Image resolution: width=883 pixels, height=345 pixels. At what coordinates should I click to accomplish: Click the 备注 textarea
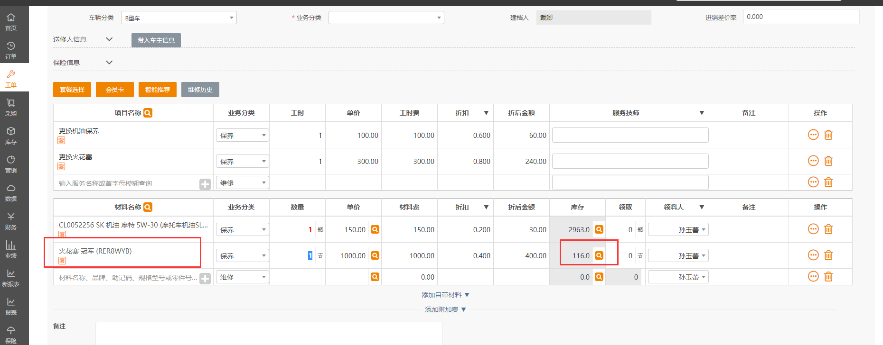click(269, 334)
